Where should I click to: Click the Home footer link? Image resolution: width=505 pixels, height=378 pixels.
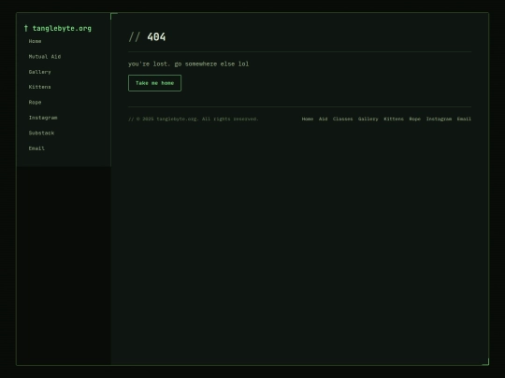pyautogui.click(x=308, y=119)
